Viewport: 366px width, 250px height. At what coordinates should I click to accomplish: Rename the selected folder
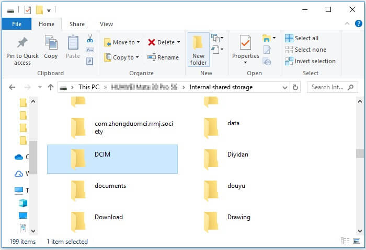(x=163, y=57)
